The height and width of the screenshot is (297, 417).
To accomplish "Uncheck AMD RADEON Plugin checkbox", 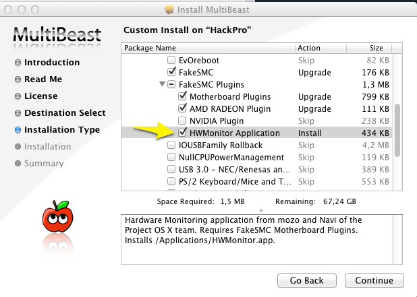I will click(182, 108).
